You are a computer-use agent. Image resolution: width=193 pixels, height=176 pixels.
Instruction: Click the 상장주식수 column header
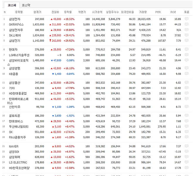tap(113, 12)
